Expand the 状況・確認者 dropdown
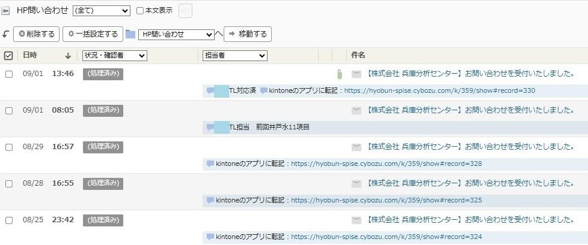 coord(115,56)
